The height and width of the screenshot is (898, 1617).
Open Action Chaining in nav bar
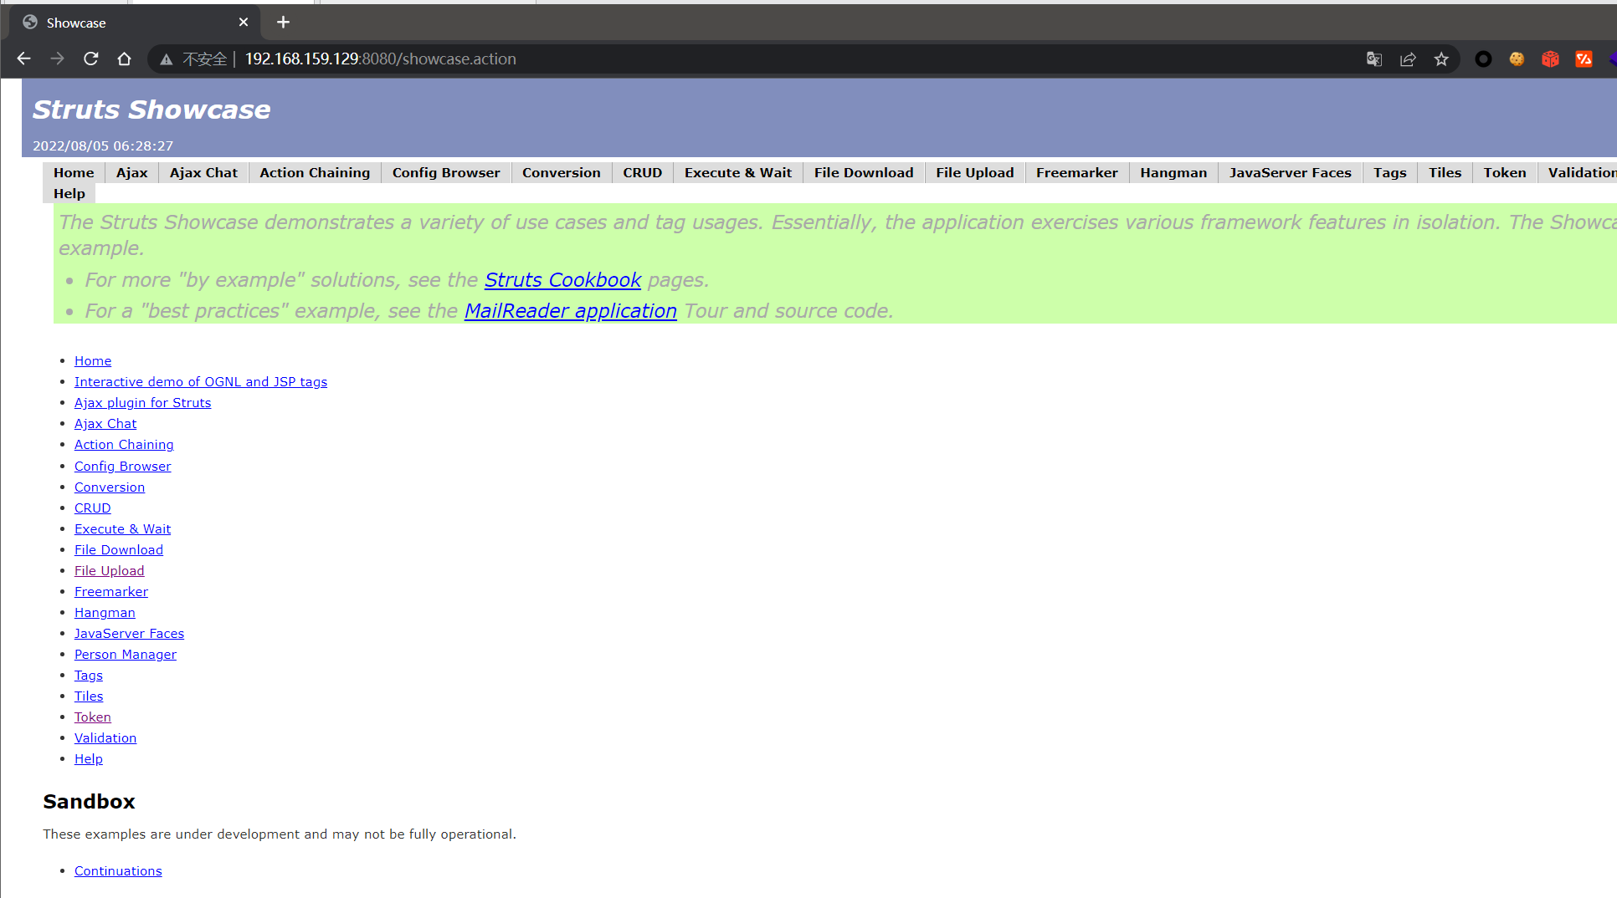tap(315, 172)
